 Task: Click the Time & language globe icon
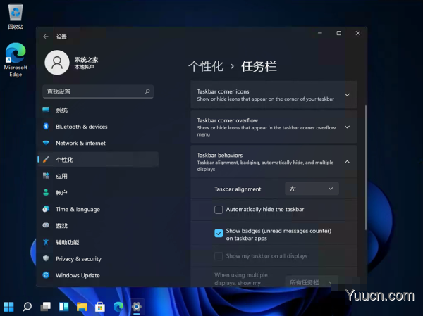(x=46, y=209)
